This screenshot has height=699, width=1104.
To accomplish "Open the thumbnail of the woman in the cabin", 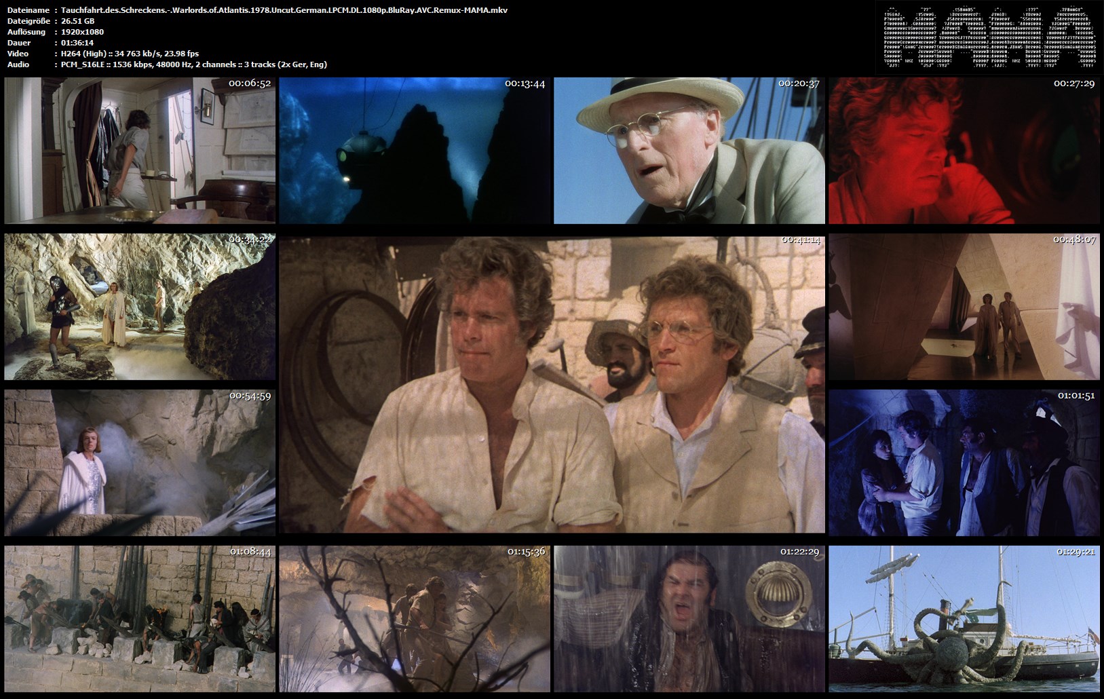I will (140, 151).
